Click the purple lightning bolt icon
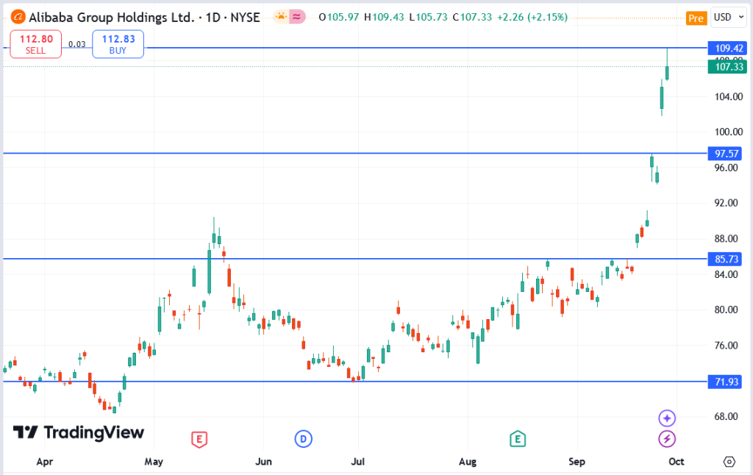Image resolution: width=753 pixels, height=475 pixels. pos(666,438)
